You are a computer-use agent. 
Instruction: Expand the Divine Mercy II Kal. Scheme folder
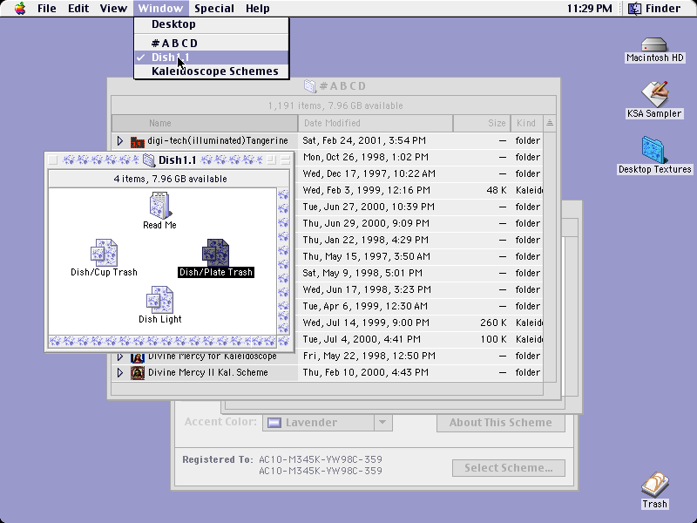(120, 373)
